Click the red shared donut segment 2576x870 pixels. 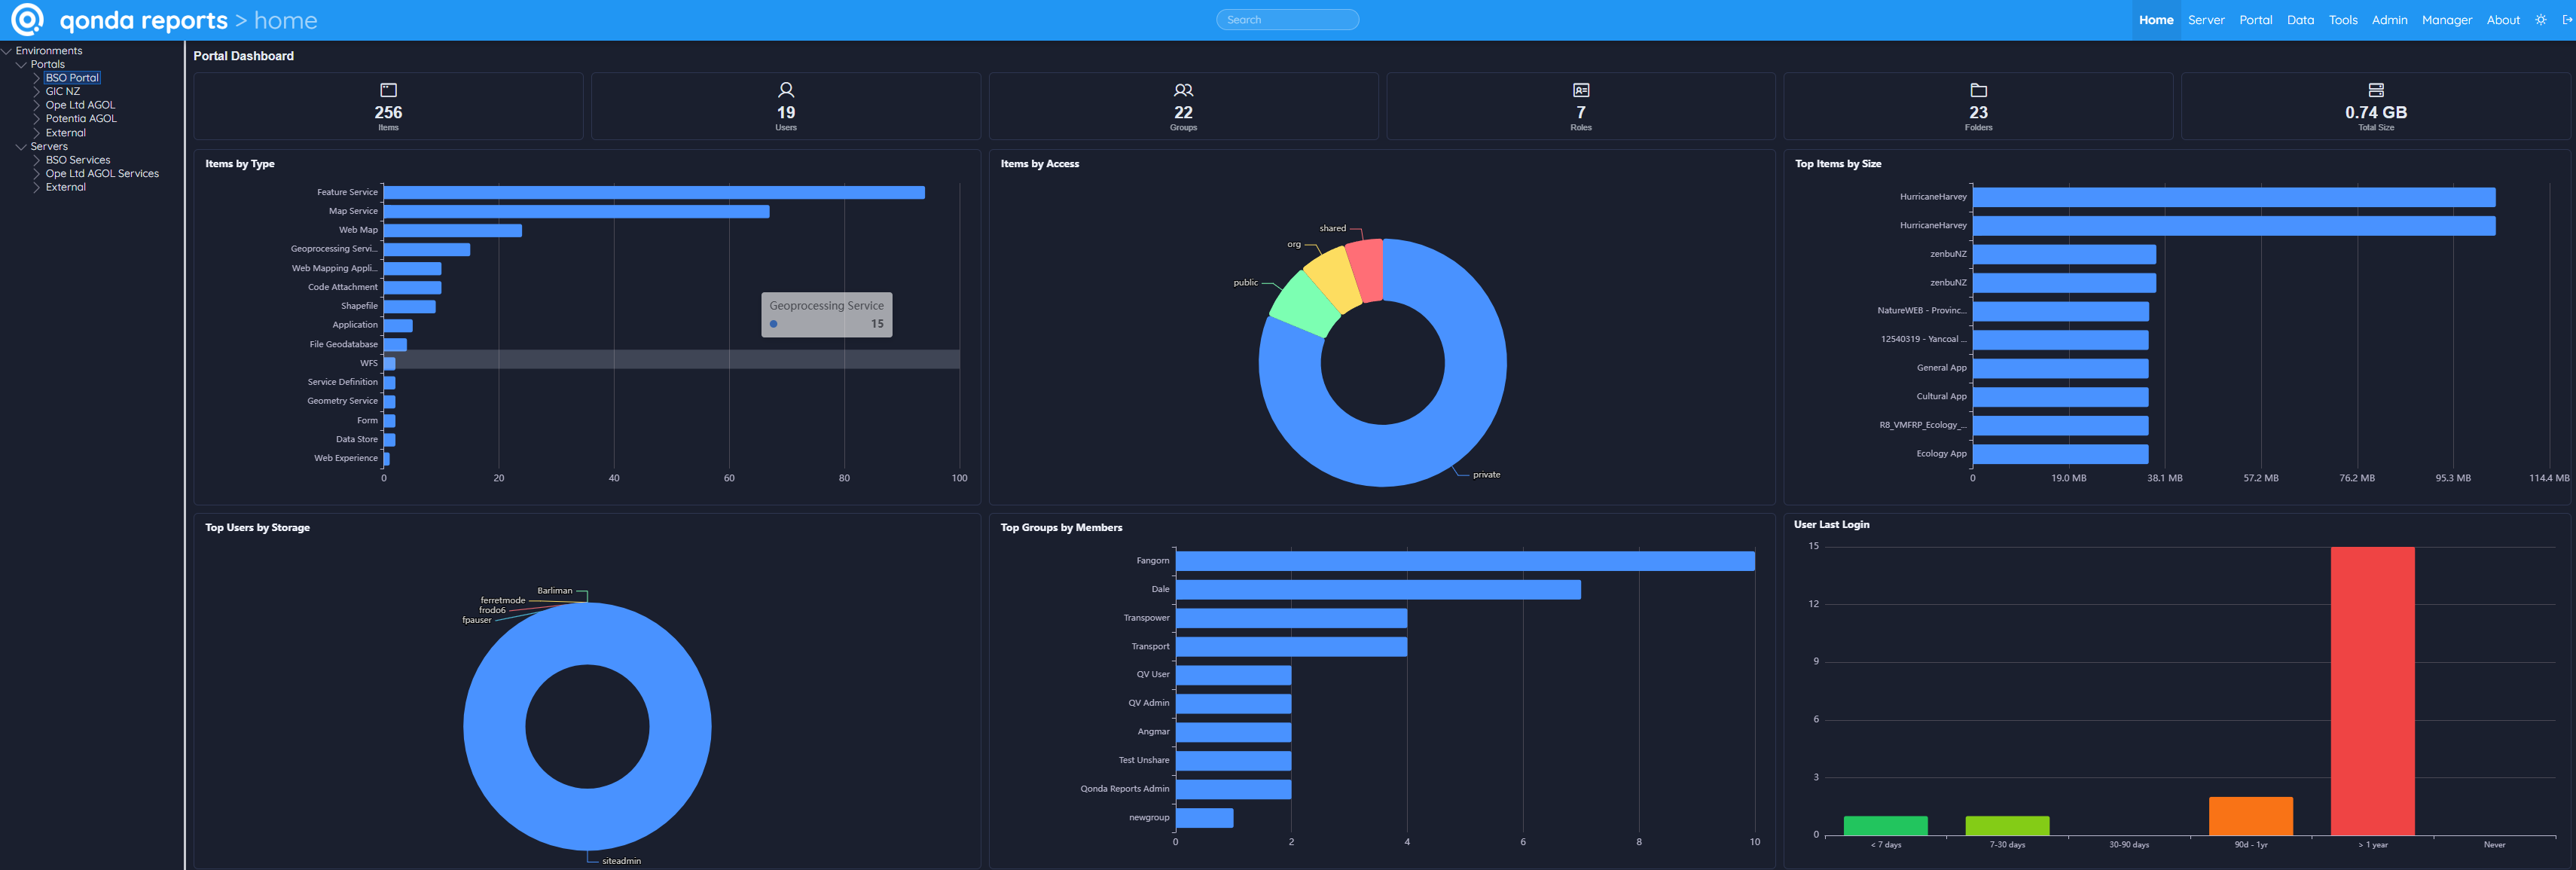[x=1367, y=270]
